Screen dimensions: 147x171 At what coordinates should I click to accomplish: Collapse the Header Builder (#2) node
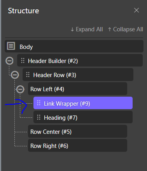pyautogui.click(x=9, y=61)
